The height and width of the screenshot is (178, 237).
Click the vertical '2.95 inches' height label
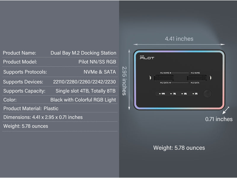point(124,81)
